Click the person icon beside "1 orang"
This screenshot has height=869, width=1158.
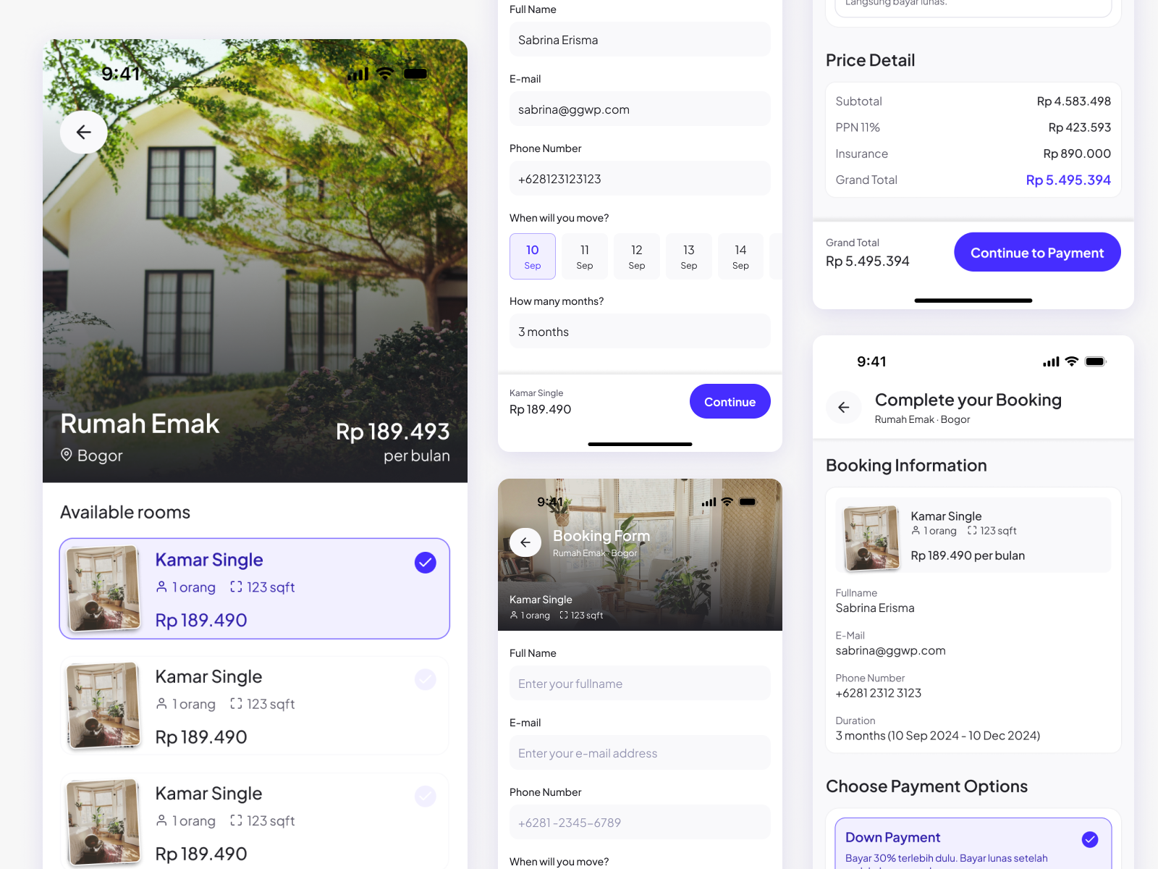point(162,587)
